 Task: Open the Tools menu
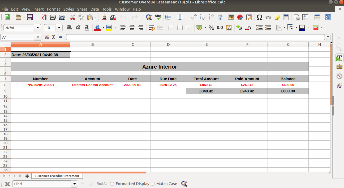(107, 9)
